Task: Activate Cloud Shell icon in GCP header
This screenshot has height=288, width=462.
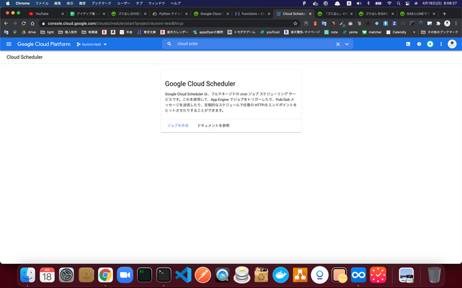Action: (408, 44)
